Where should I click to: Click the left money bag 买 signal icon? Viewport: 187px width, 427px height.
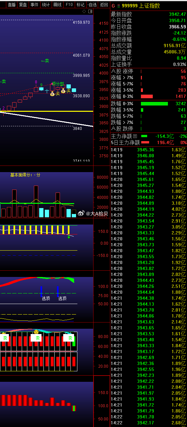[x=52, y=94]
